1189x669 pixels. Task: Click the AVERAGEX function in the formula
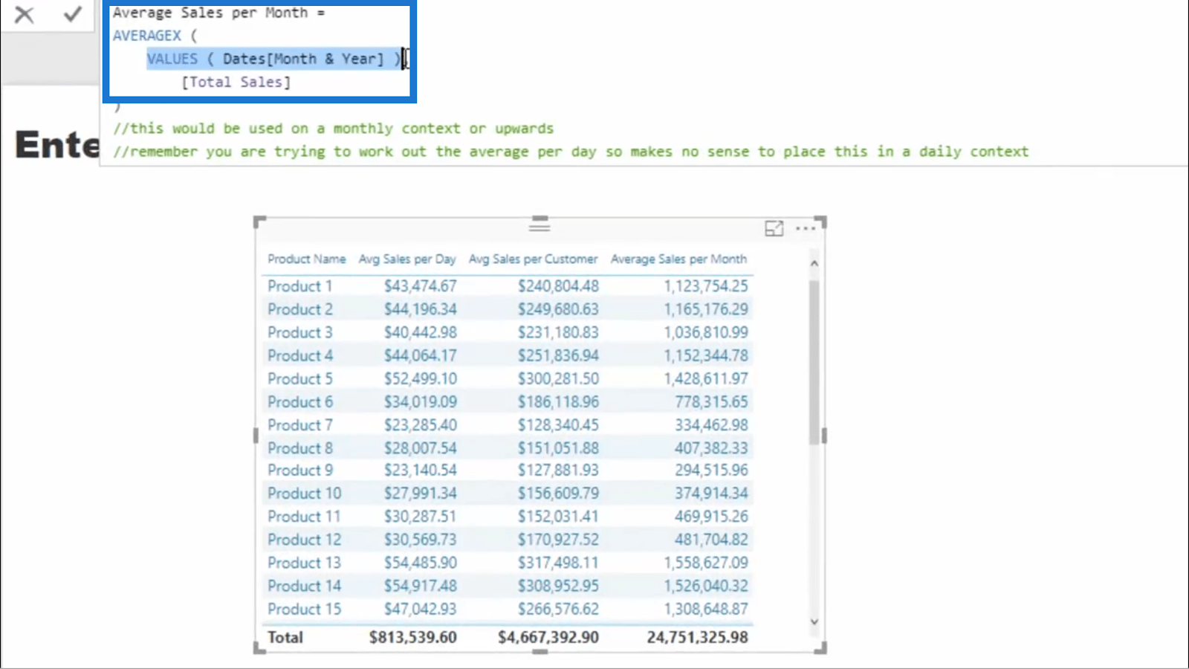[x=147, y=36]
